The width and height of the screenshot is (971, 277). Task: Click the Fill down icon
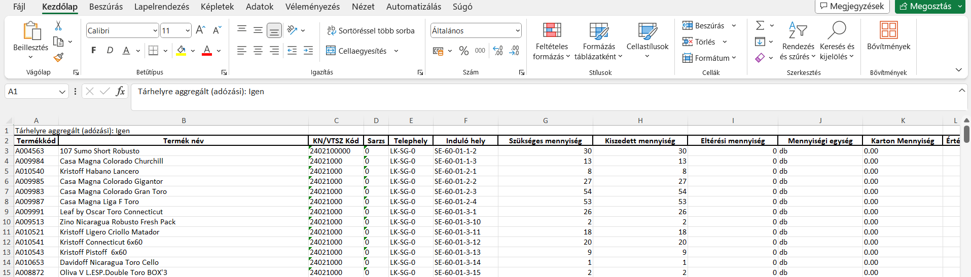tap(760, 42)
